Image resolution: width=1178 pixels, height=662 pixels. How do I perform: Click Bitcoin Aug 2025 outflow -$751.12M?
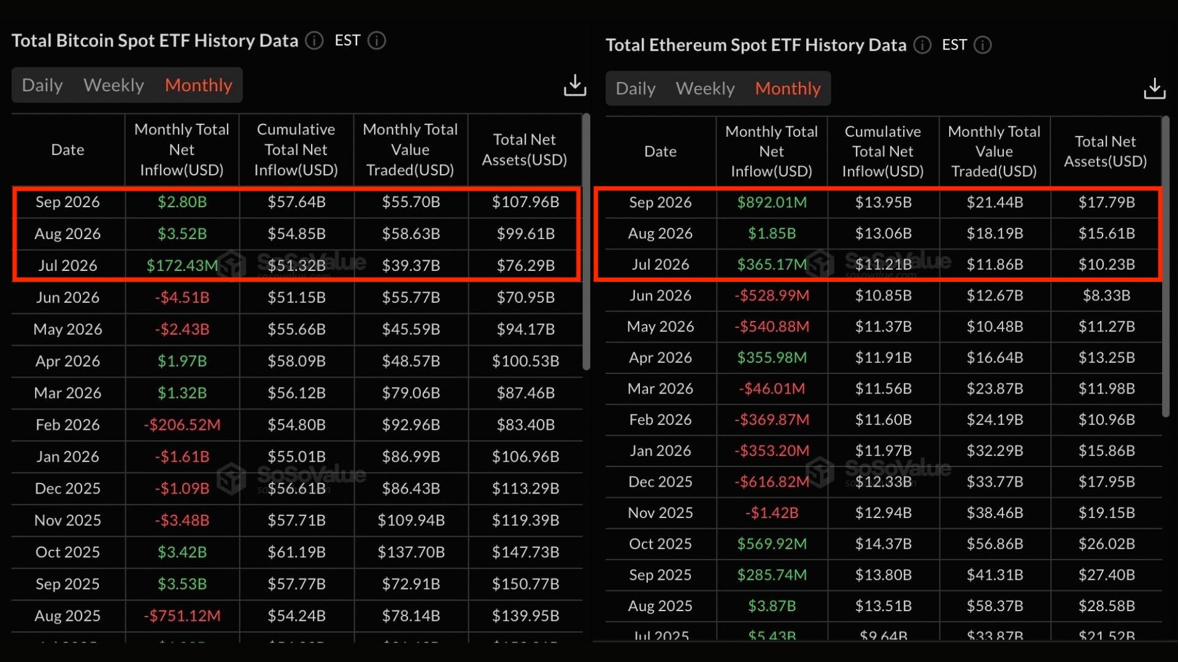[x=182, y=616]
